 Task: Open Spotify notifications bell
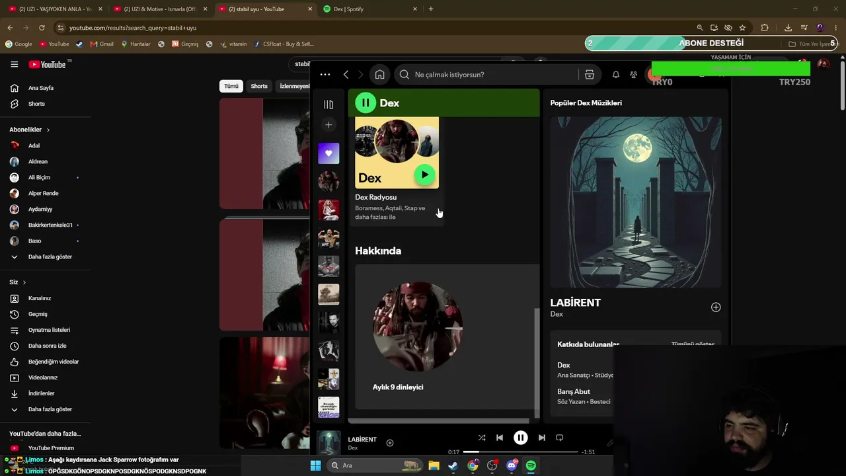616,75
